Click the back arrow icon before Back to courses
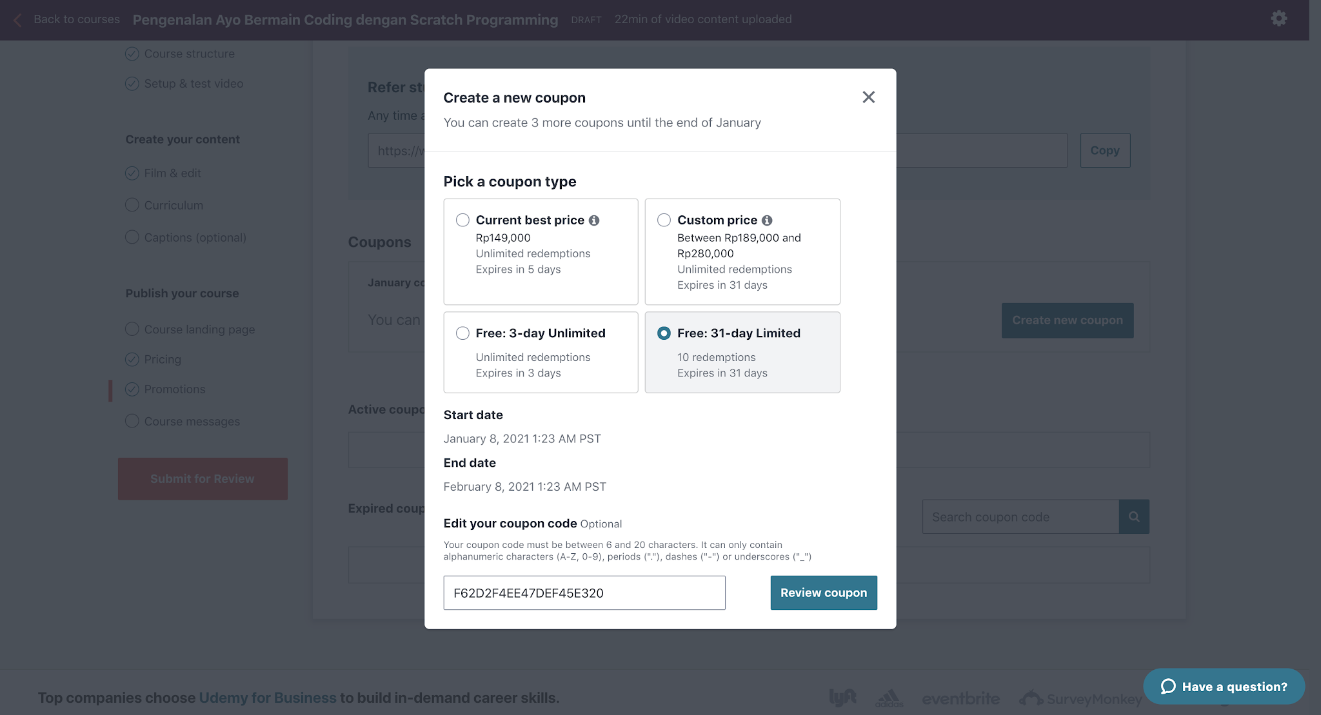Viewport: 1321px width, 715px height. click(x=17, y=20)
